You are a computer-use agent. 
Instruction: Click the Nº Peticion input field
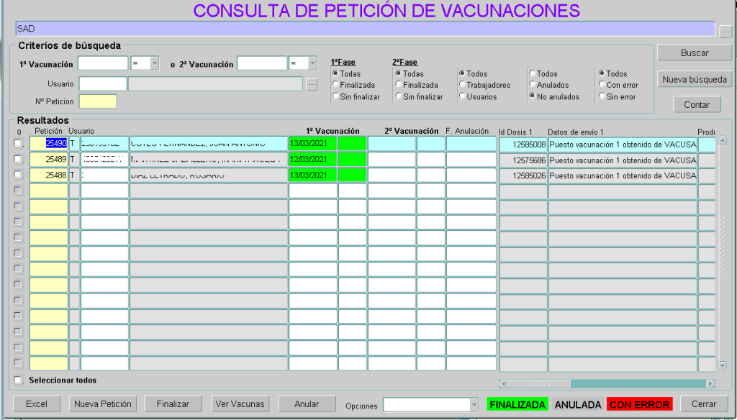98,101
